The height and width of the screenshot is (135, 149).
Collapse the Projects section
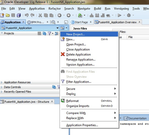tap(2, 33)
